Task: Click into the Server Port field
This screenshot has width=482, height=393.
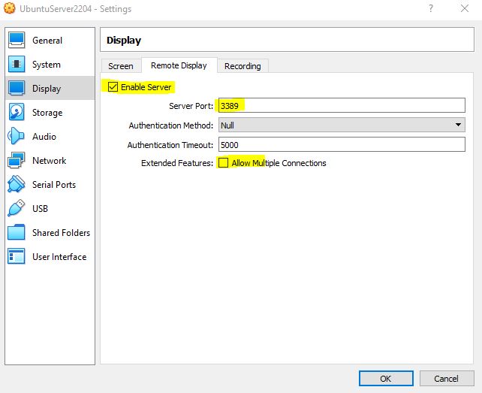Action: [x=342, y=106]
